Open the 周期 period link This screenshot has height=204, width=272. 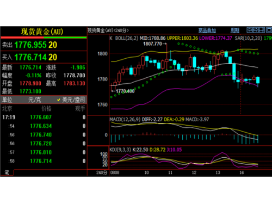235,30
